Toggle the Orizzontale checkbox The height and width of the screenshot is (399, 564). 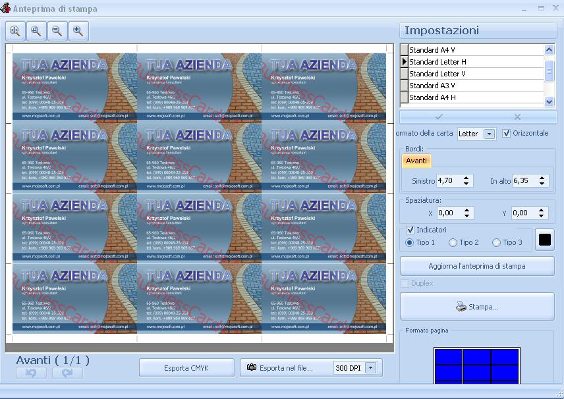507,134
